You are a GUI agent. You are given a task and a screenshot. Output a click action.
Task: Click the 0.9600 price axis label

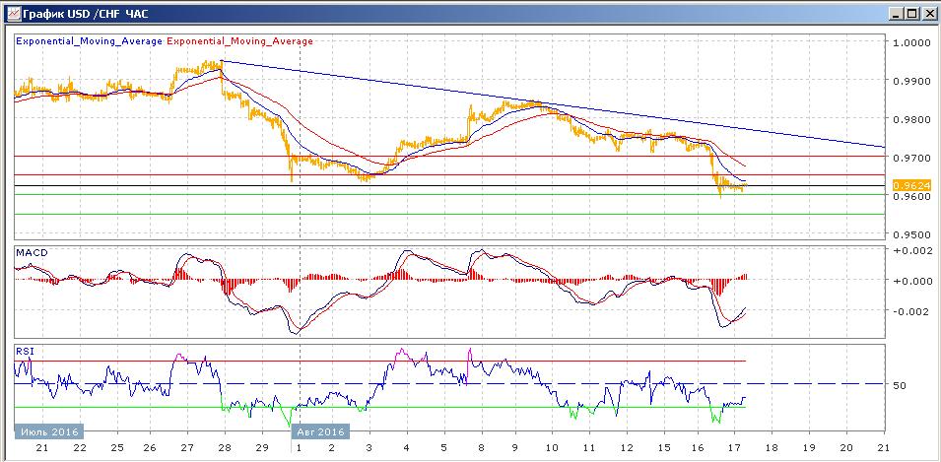(x=910, y=197)
